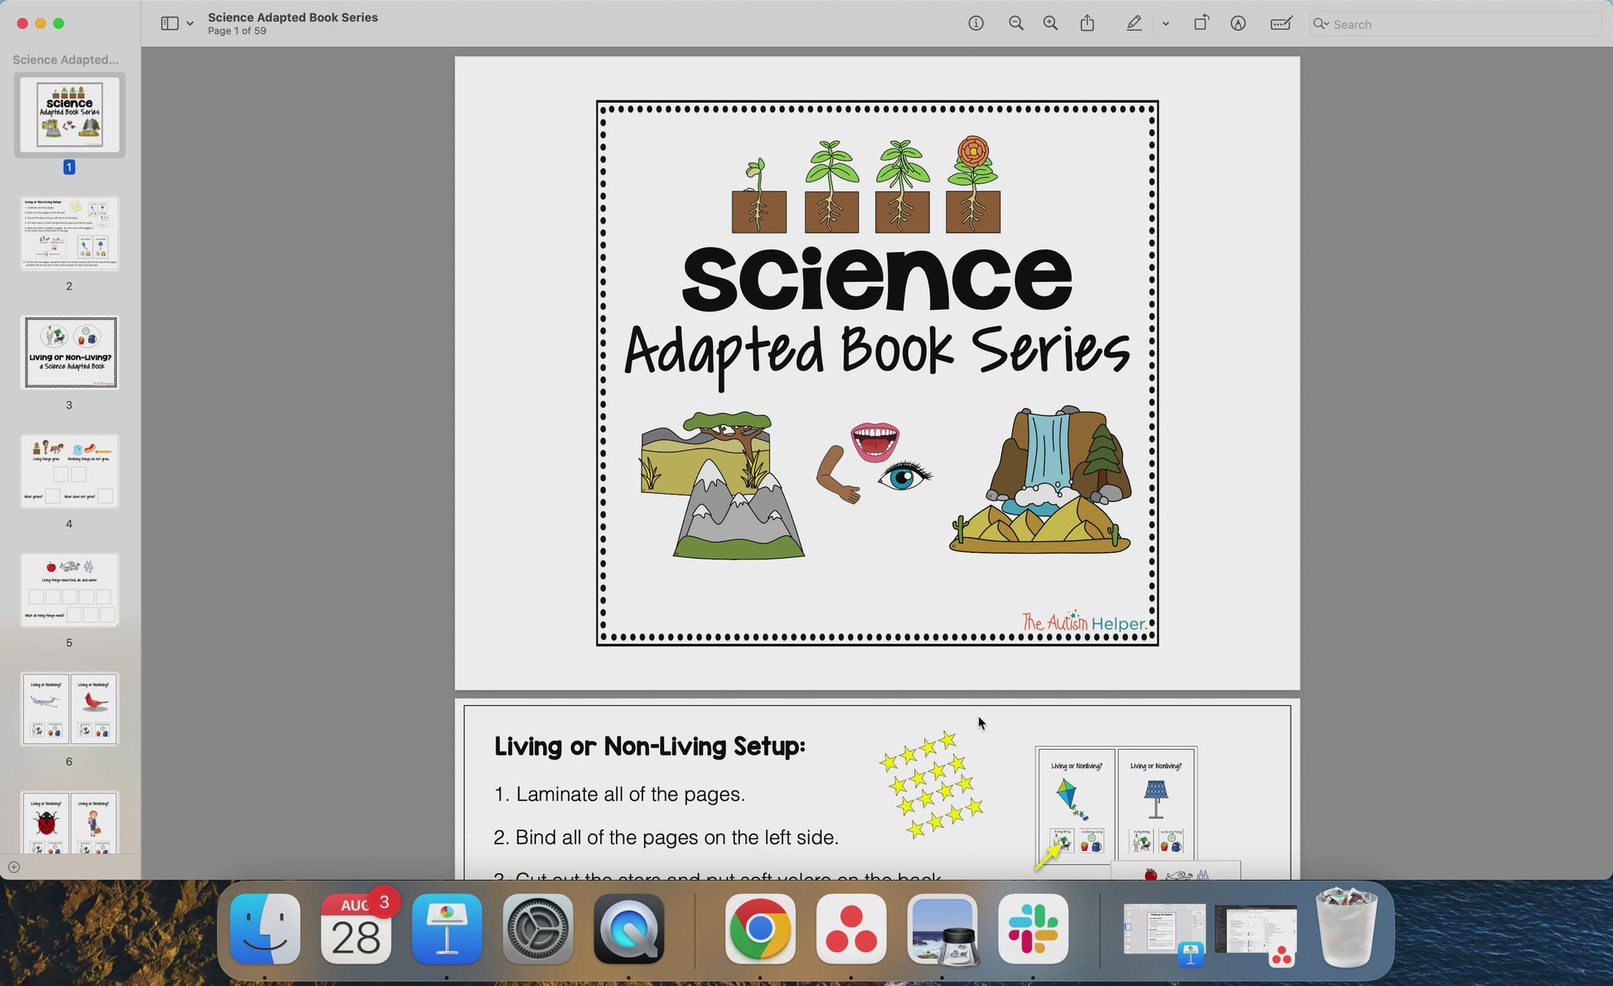Rotate the page with the rotate icon
The image size is (1613, 986).
1200,23
